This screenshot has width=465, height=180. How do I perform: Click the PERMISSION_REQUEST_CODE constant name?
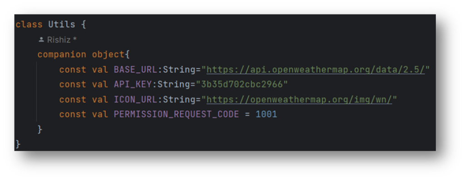[x=176, y=114]
